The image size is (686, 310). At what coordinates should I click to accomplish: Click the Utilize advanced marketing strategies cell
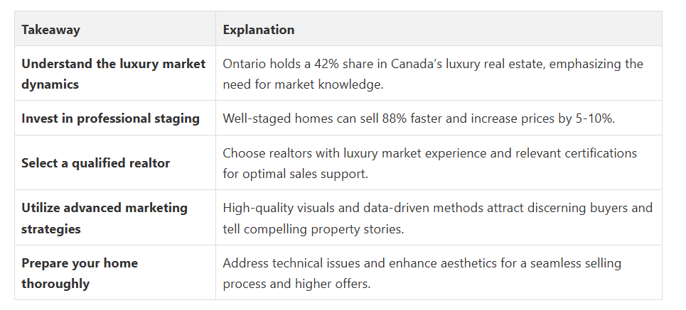point(115,218)
